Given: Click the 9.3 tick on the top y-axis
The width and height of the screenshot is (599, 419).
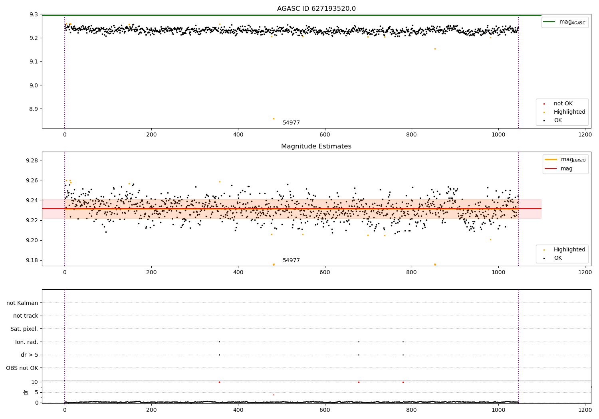Looking at the screenshot, I should pos(34,14).
